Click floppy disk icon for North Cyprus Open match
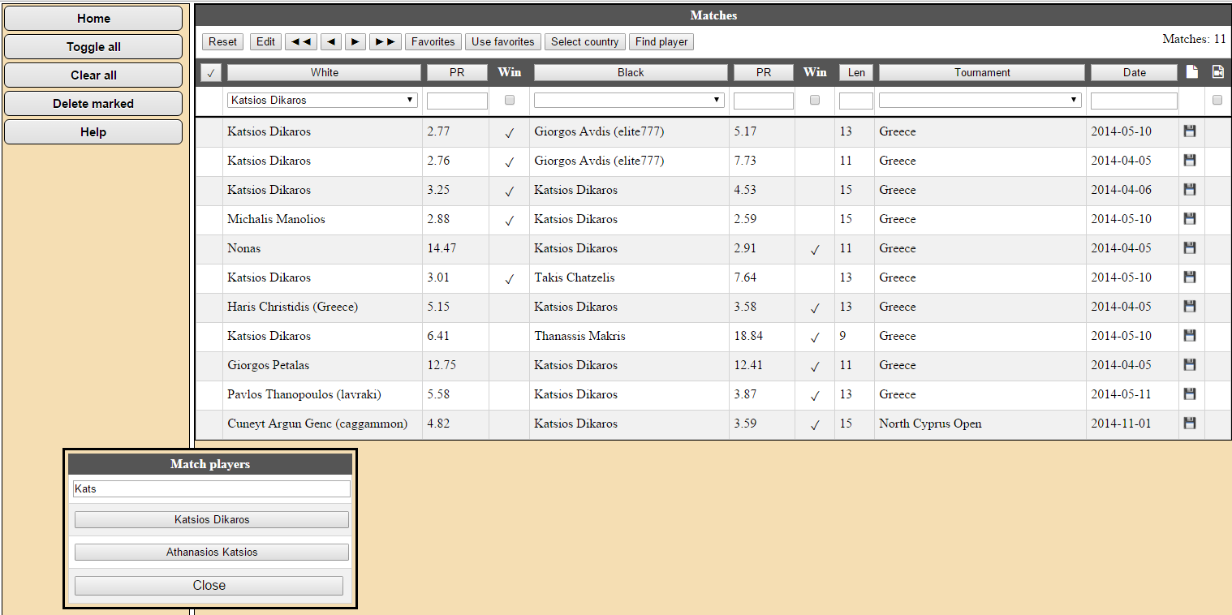This screenshot has width=1232, height=615. (1190, 424)
